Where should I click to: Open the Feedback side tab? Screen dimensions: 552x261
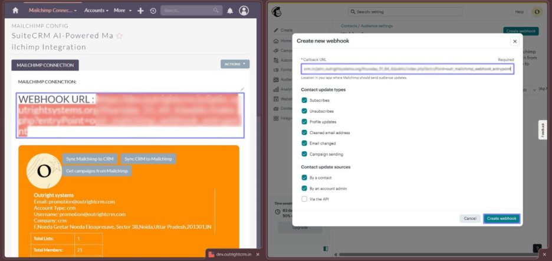(543, 130)
